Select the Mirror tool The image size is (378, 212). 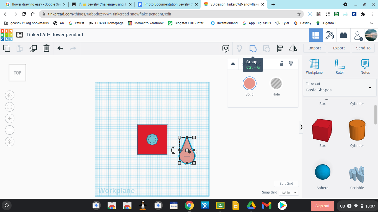[x=293, y=49]
